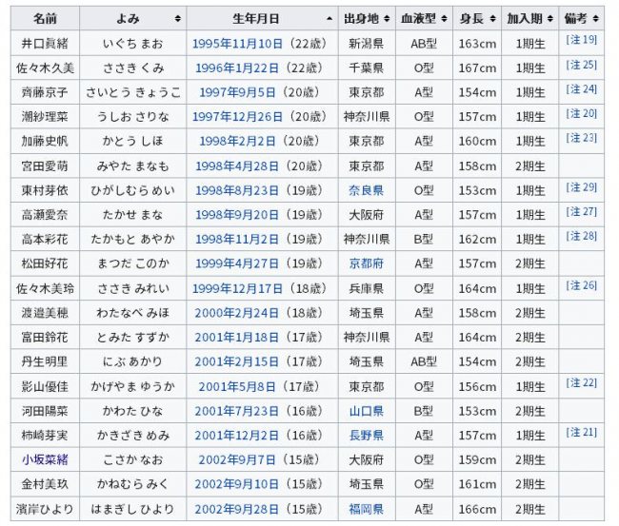
Task: Open the 1999年12月17日 date link
Action: [238, 288]
